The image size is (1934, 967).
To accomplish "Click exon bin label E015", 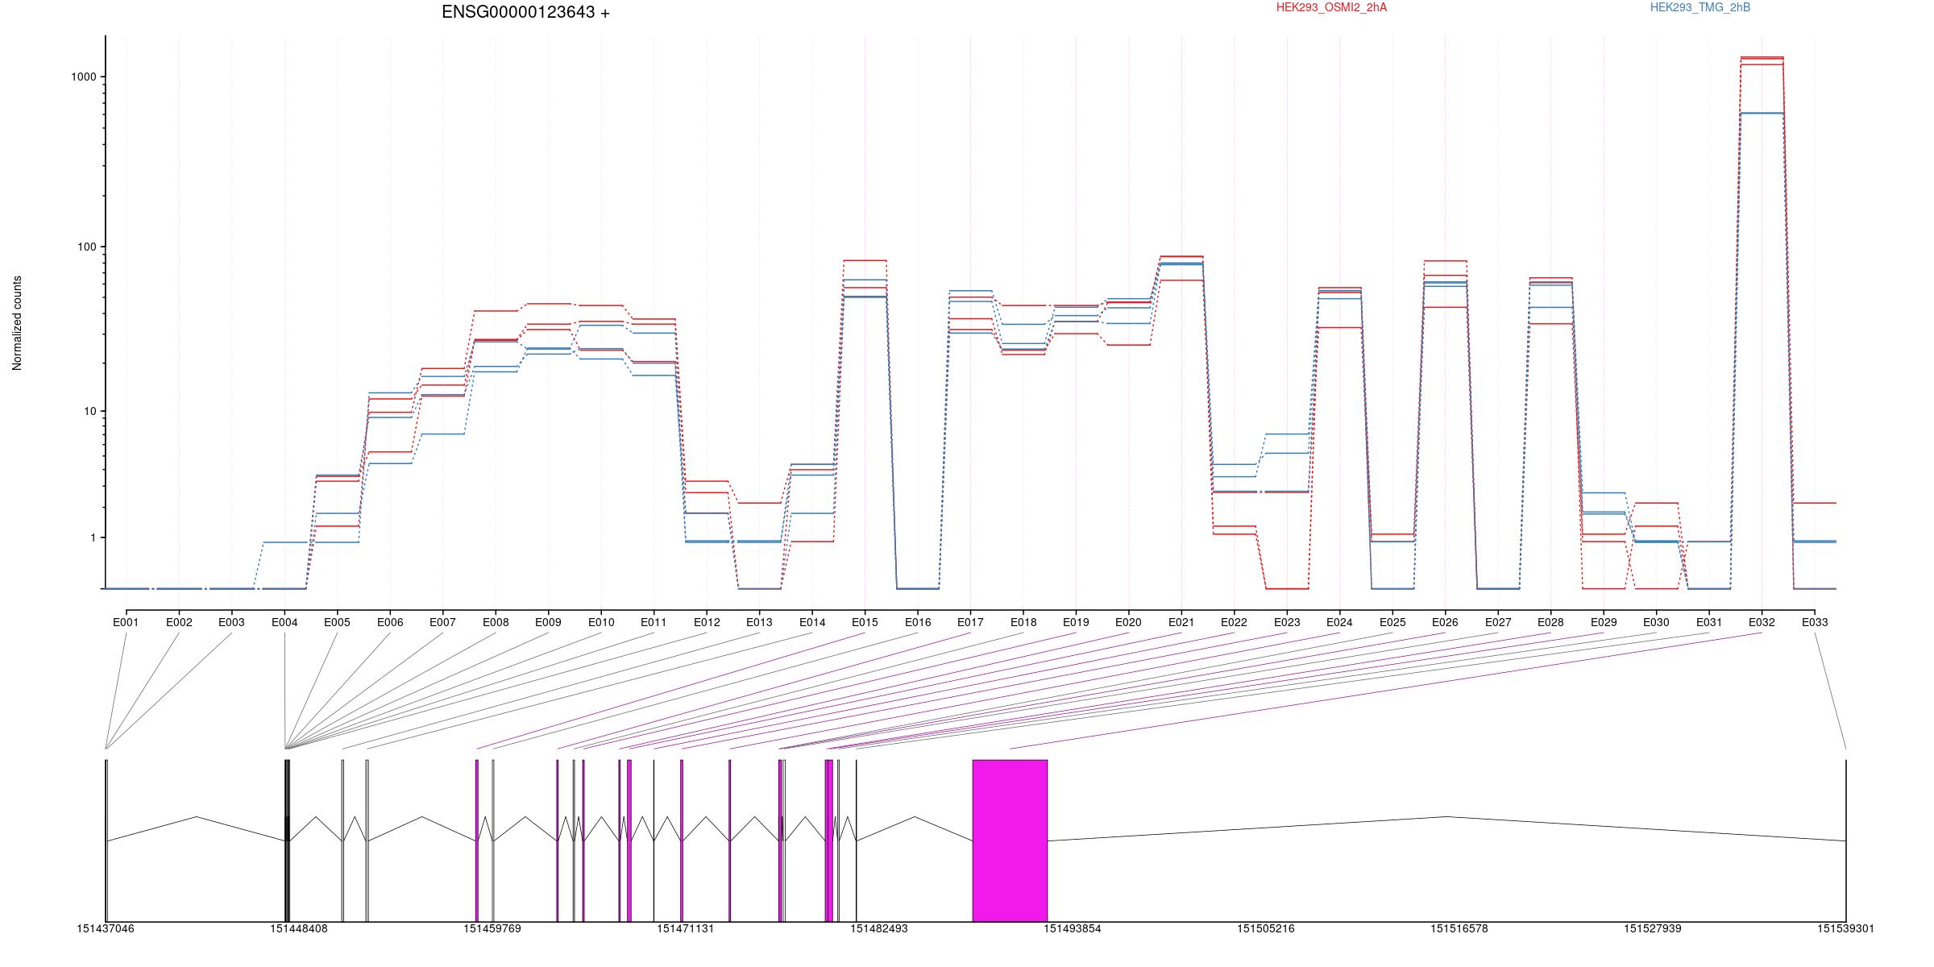I will pos(865,622).
